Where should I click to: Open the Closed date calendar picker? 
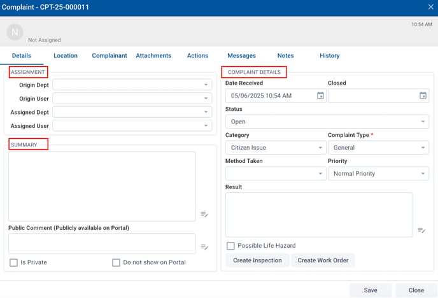[423, 96]
